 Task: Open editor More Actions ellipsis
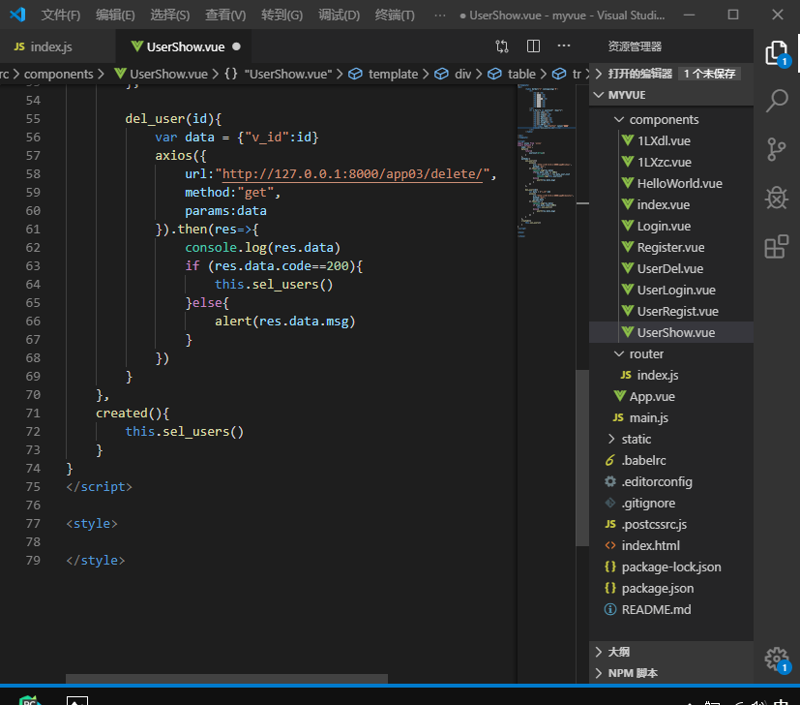(x=564, y=46)
